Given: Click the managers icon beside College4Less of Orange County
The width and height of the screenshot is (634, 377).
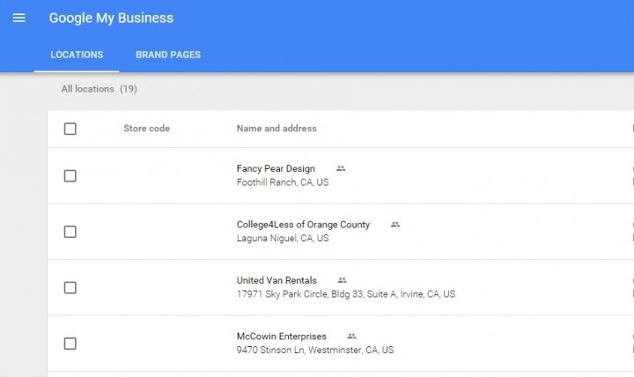Looking at the screenshot, I should [395, 225].
